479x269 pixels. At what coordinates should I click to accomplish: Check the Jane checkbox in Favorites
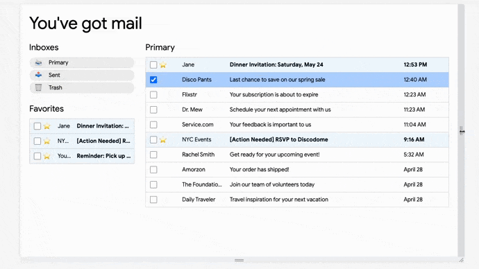[x=37, y=126]
